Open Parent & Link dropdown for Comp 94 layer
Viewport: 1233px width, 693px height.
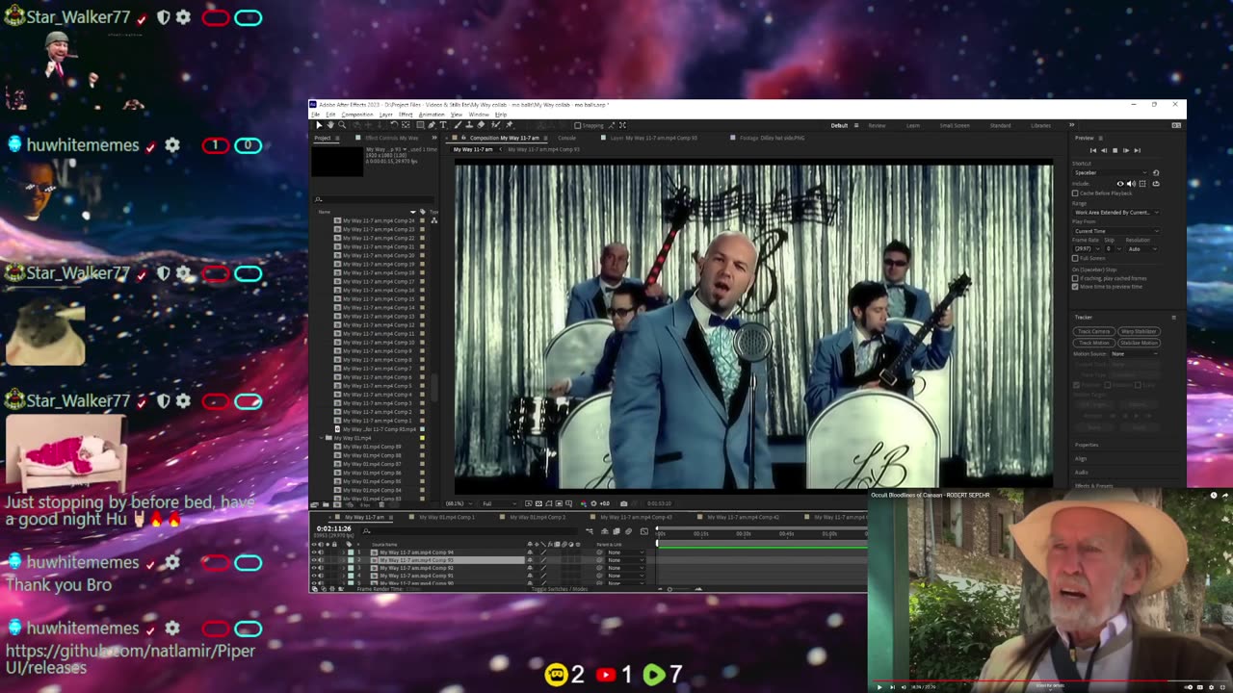point(625,552)
